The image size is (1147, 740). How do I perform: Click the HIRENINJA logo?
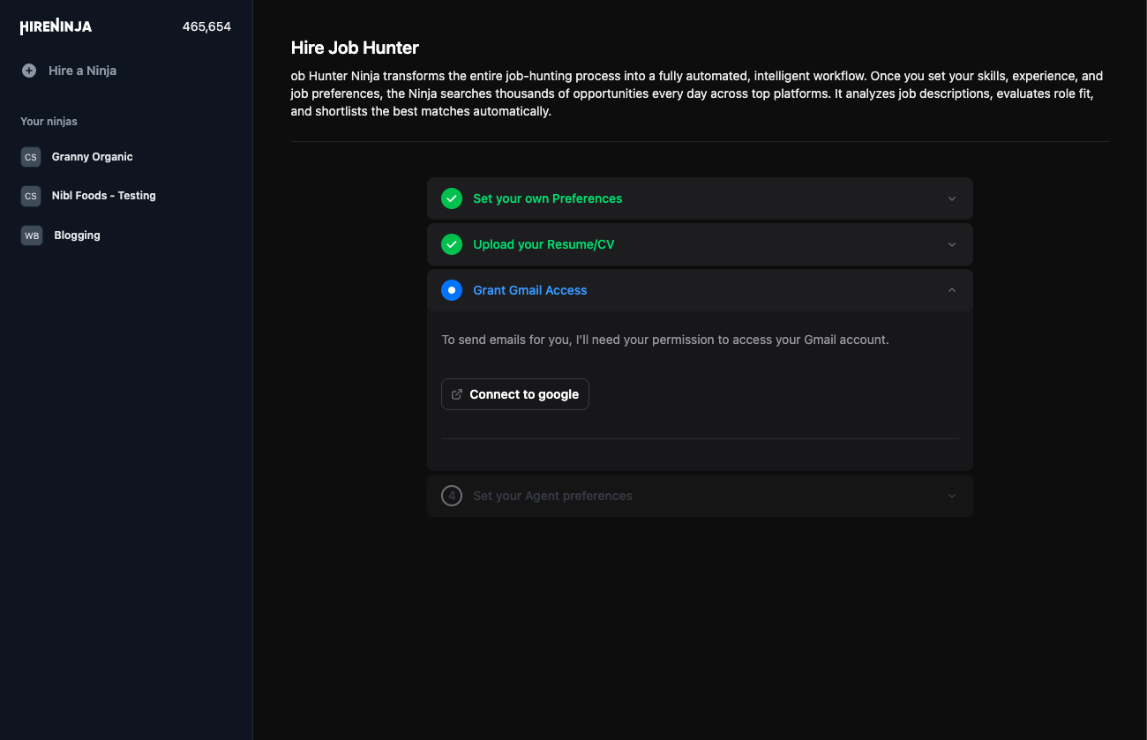pyautogui.click(x=55, y=26)
